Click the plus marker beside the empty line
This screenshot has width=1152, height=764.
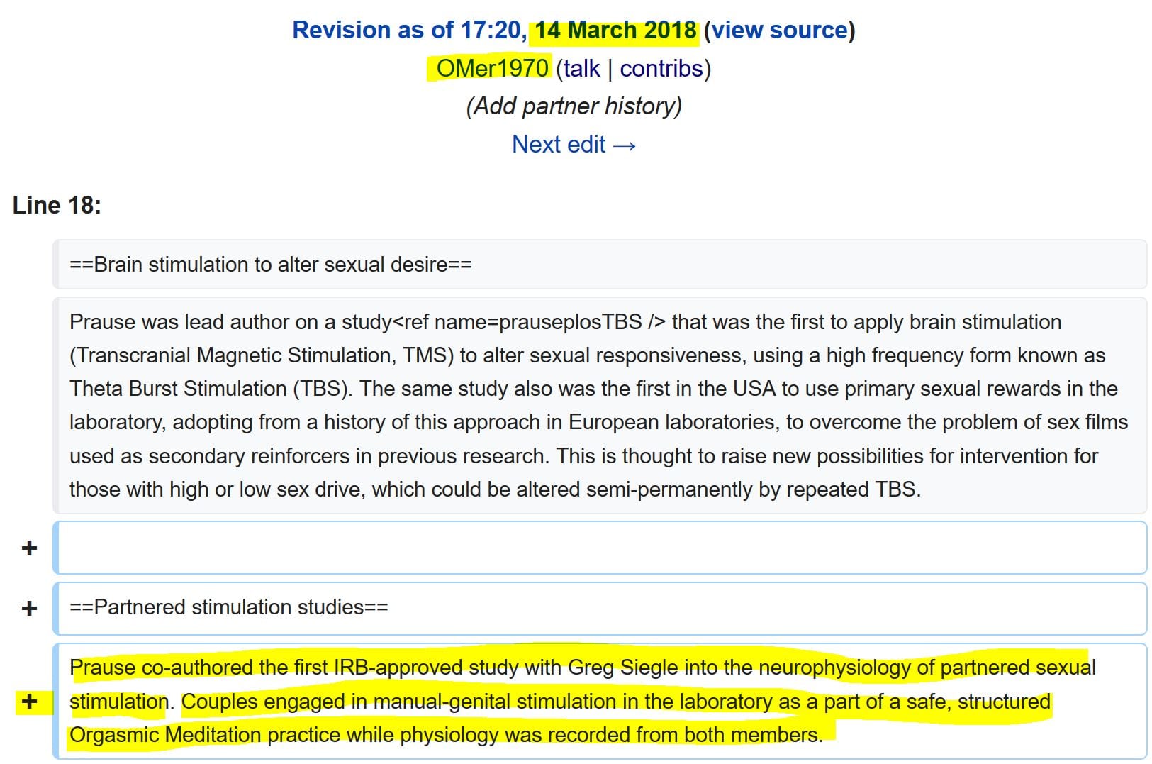[x=30, y=548]
